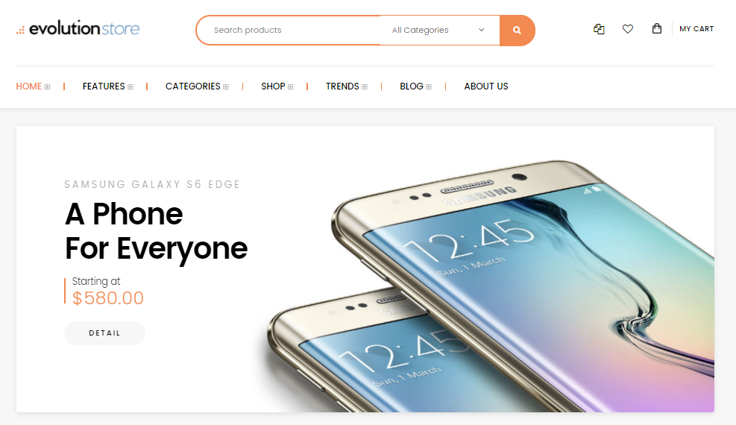Viewport: 736px width, 425px height.
Task: Open the compare products icon
Action: point(599,29)
